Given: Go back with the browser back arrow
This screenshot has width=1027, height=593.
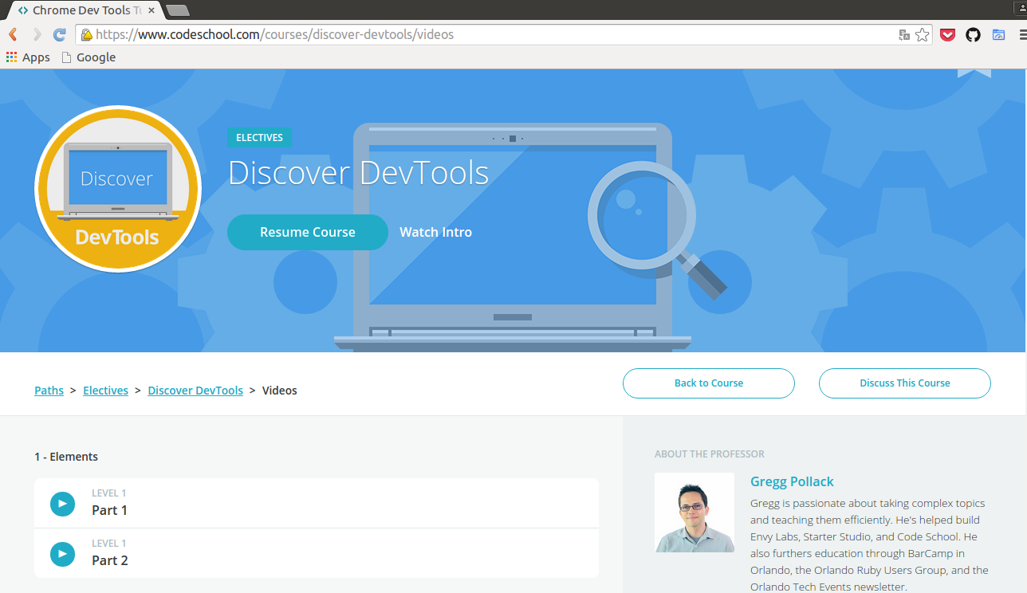Looking at the screenshot, I should point(13,35).
